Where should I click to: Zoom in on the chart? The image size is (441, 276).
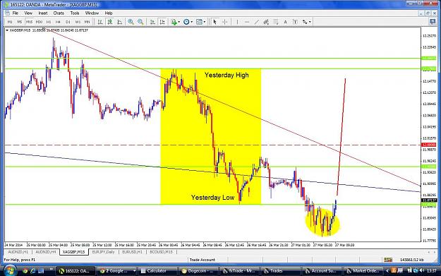click(x=131, y=22)
